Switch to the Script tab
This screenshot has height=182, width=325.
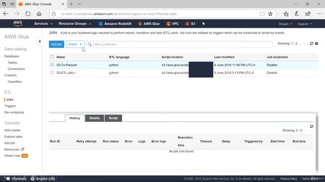[x=113, y=118]
